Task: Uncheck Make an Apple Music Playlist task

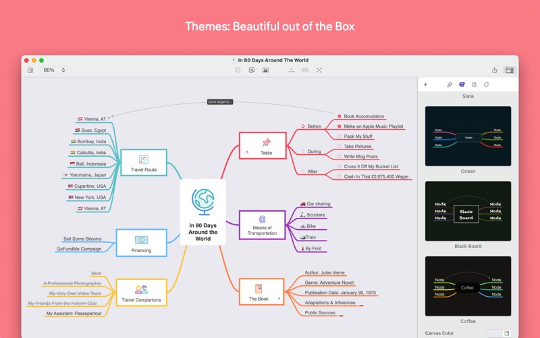Action: tap(340, 126)
